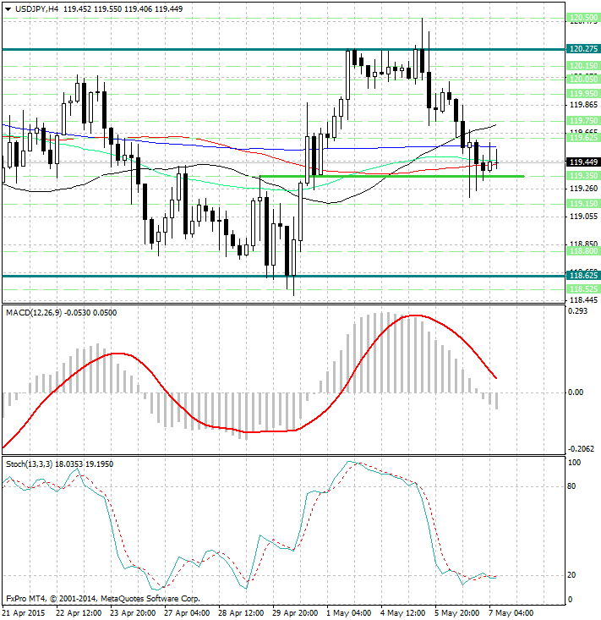Select the 119.350 green price label
The width and height of the screenshot is (601, 620).
click(x=583, y=176)
